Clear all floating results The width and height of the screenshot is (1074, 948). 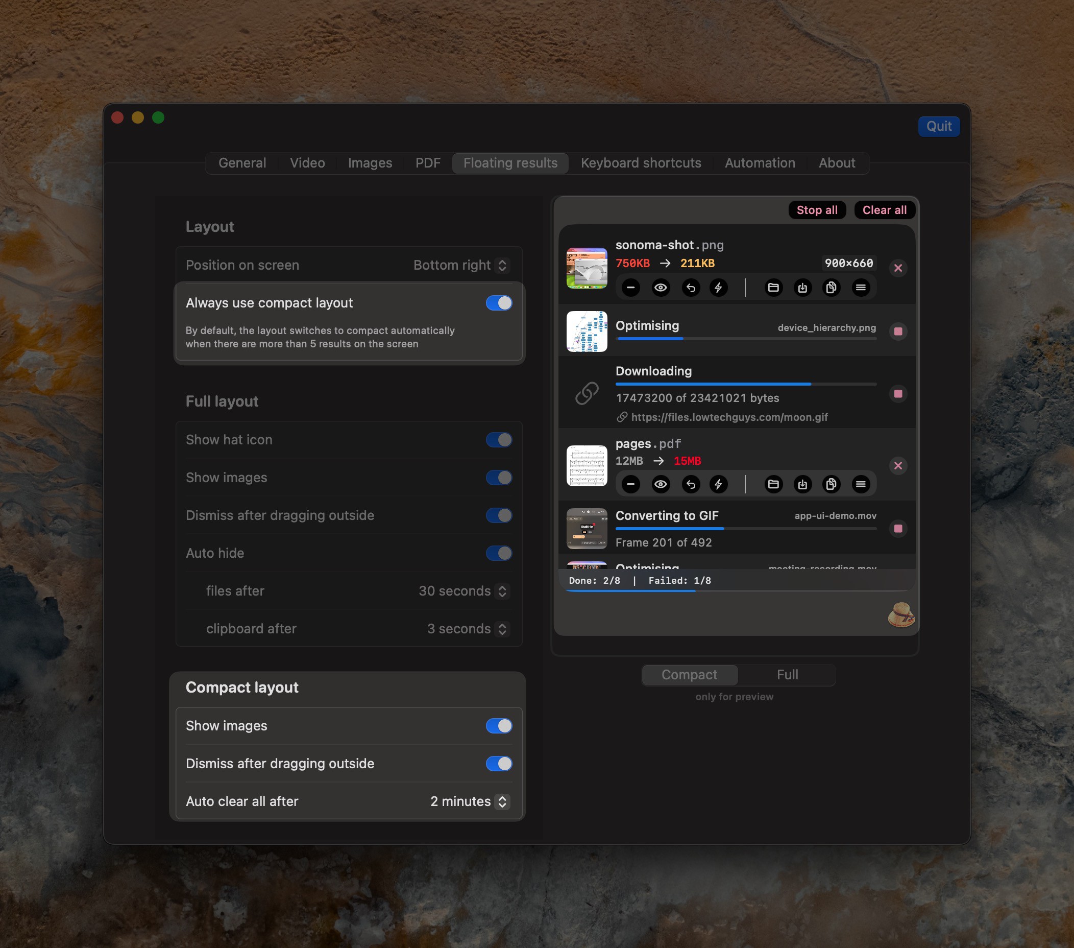click(884, 210)
